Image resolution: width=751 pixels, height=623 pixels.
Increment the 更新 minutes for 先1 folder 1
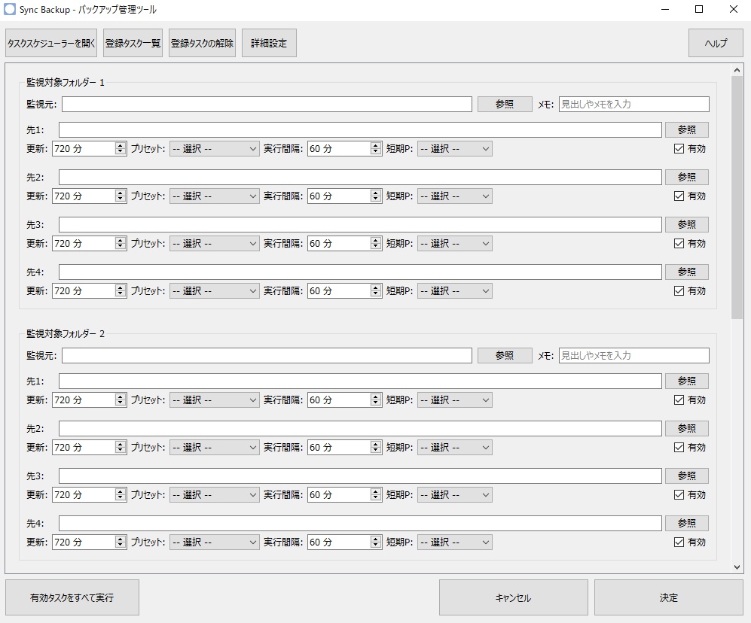point(119,145)
